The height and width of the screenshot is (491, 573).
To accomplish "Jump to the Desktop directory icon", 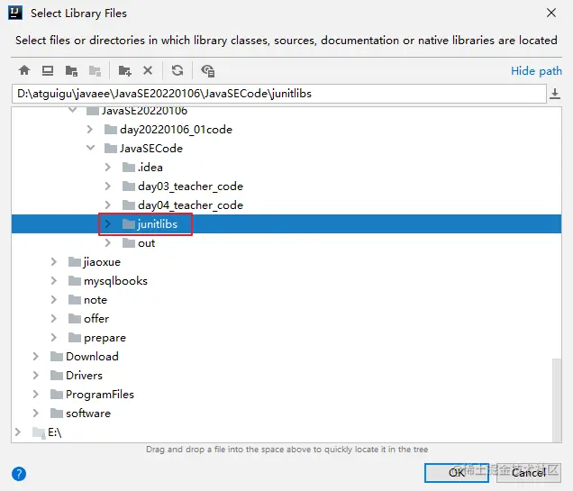I will click(x=48, y=70).
